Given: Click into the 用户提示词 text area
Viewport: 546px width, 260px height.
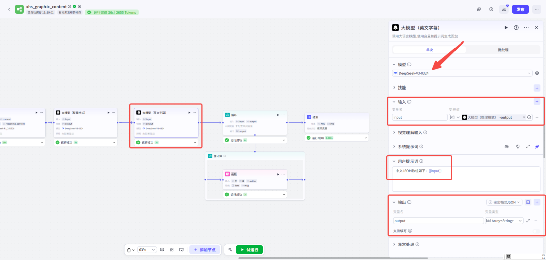Looking at the screenshot, I should point(466,179).
